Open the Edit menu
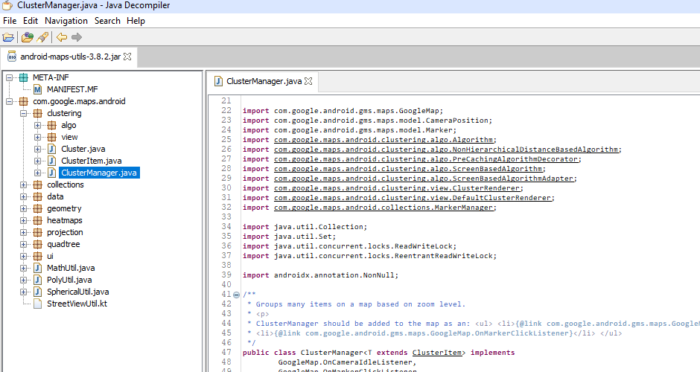The image size is (700, 372). click(x=31, y=21)
